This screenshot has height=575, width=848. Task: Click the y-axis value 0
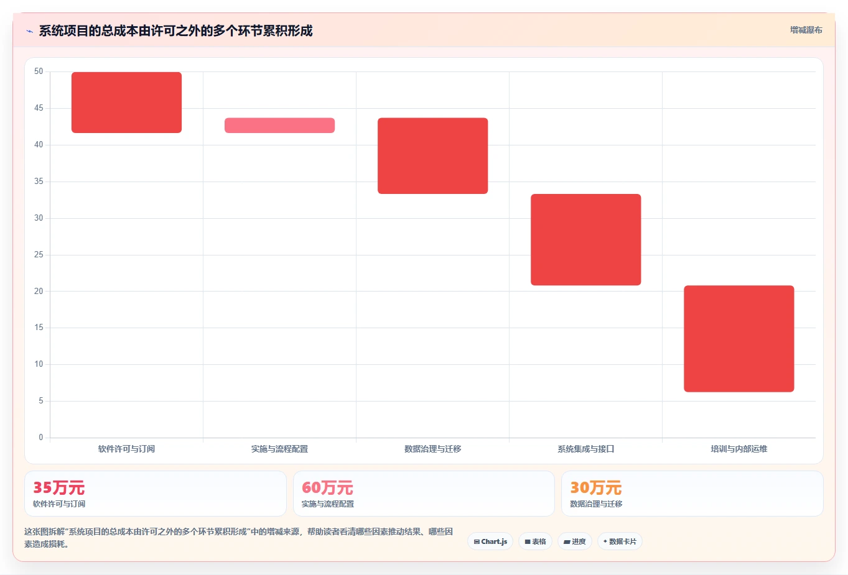[x=41, y=438]
